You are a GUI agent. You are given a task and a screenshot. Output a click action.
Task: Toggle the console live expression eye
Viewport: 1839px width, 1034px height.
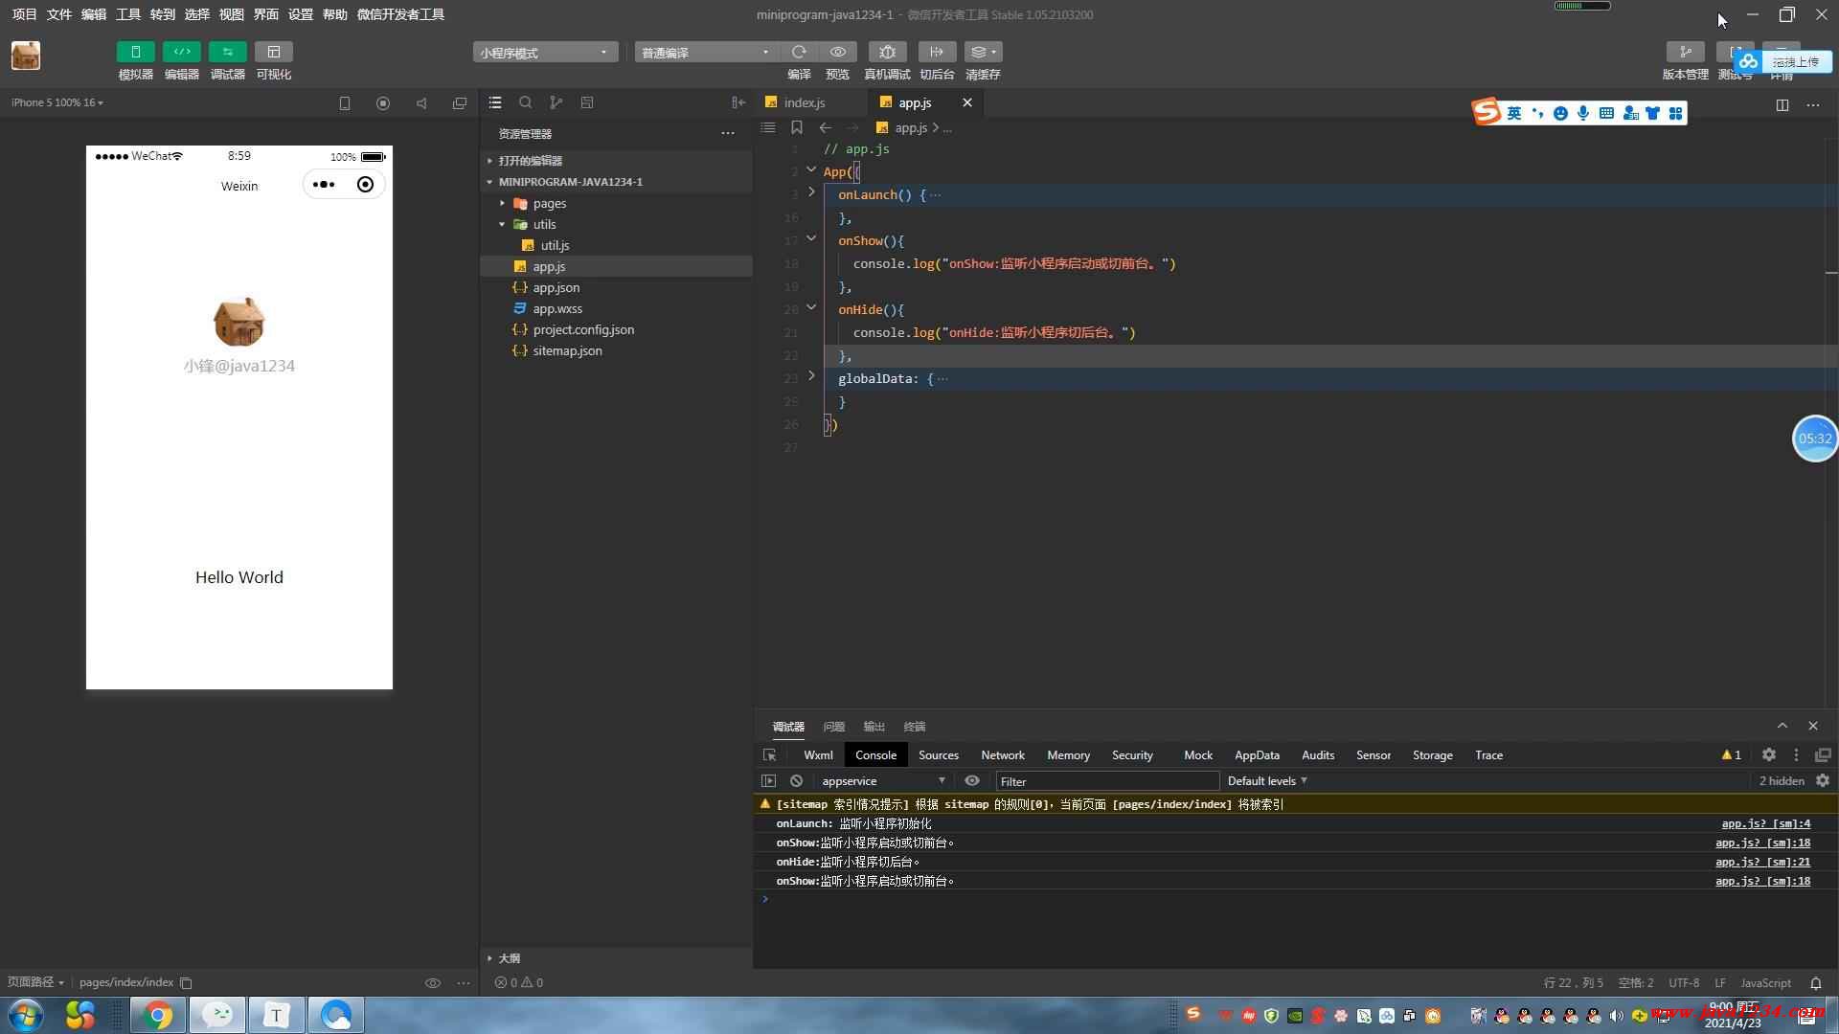pos(972,780)
